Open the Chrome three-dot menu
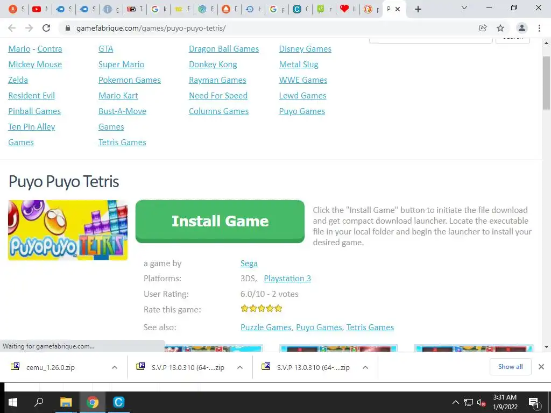The image size is (551, 413). point(539,28)
